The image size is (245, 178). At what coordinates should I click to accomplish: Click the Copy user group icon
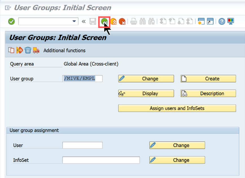point(11,50)
